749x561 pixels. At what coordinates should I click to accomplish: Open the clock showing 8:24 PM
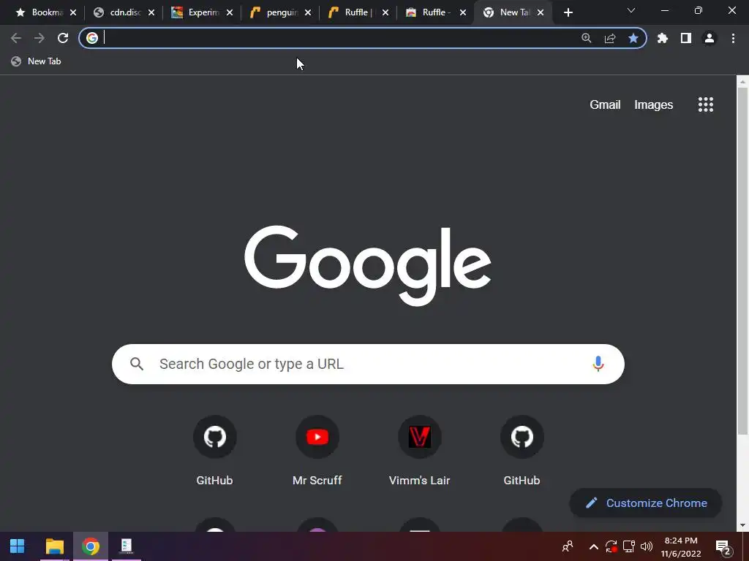click(x=681, y=546)
